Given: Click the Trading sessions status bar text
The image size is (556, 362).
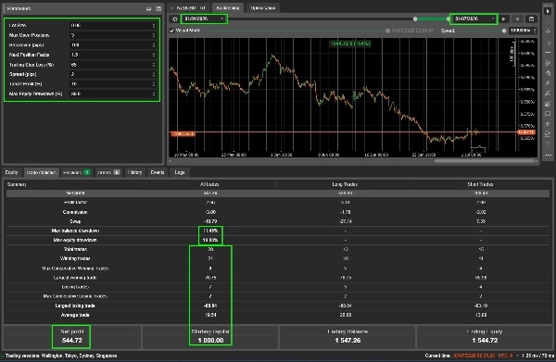Looking at the screenshot, I should (x=61, y=356).
